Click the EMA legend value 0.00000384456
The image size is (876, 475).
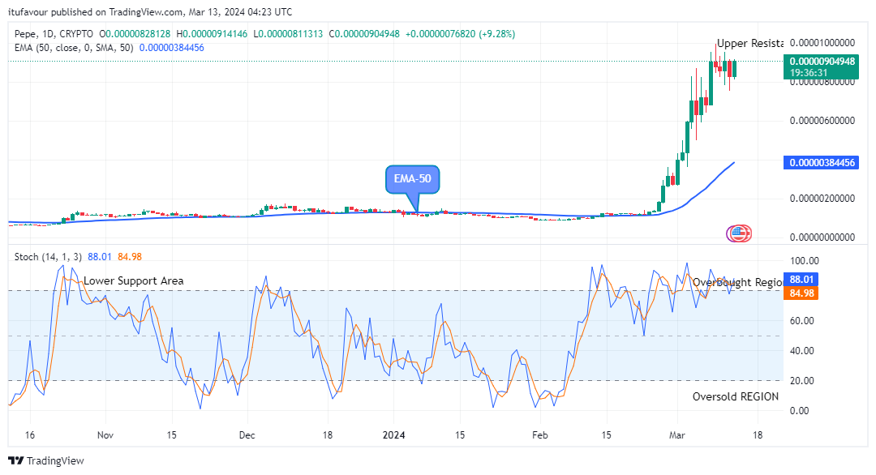coord(171,48)
